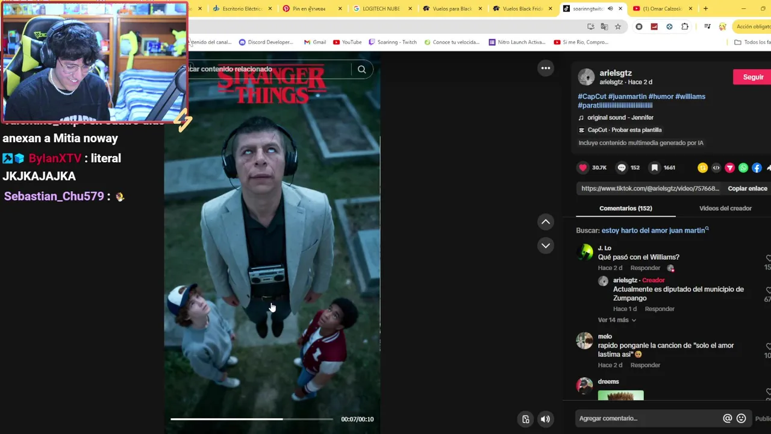Image resolution: width=771 pixels, height=434 pixels.
Task: Click the #williams hashtag
Action: [690, 96]
